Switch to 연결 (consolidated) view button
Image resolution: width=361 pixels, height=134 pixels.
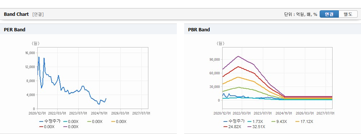click(329, 14)
